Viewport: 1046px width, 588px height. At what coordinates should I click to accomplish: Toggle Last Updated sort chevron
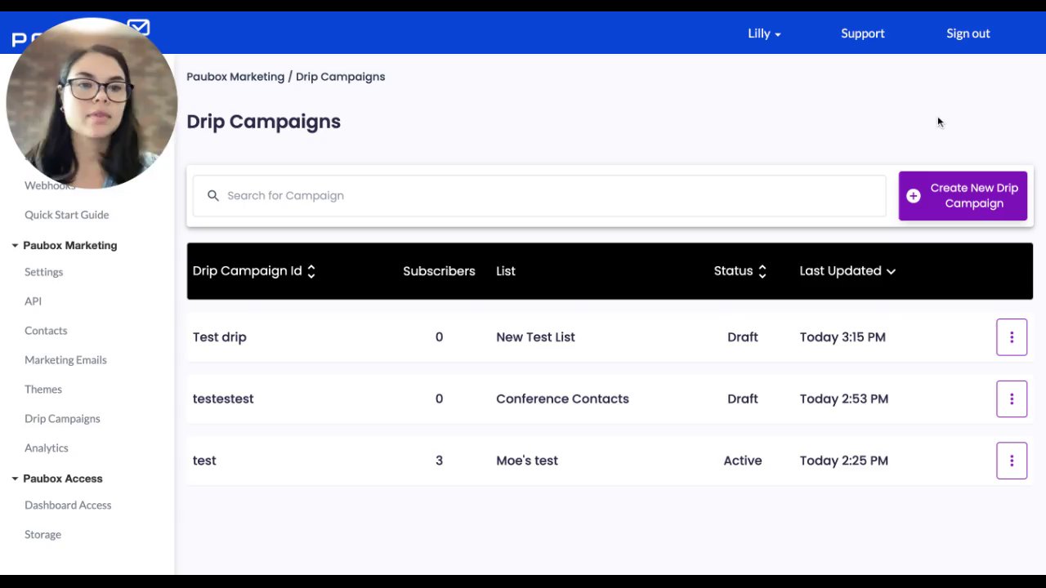click(891, 271)
